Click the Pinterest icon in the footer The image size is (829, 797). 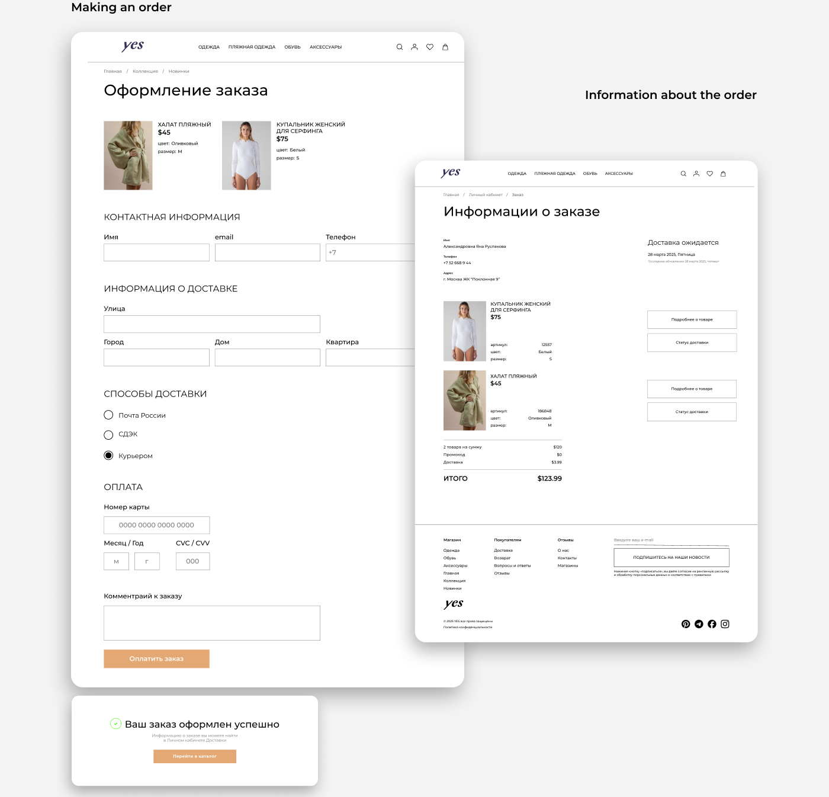tap(686, 624)
